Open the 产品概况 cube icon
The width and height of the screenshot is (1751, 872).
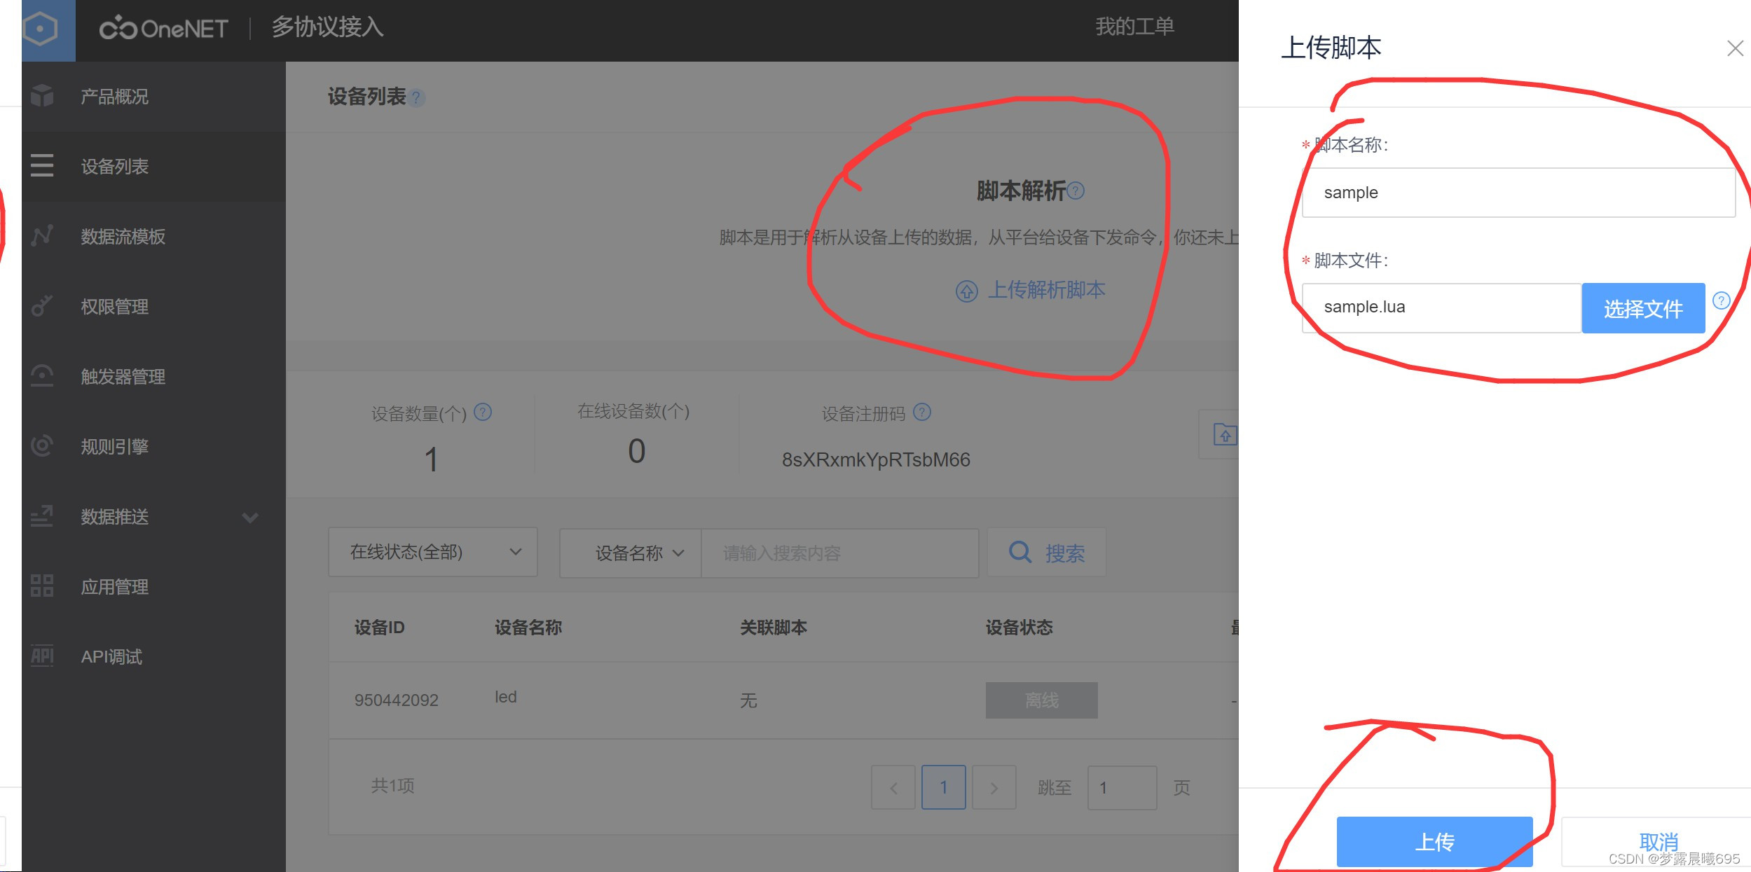pos(42,96)
